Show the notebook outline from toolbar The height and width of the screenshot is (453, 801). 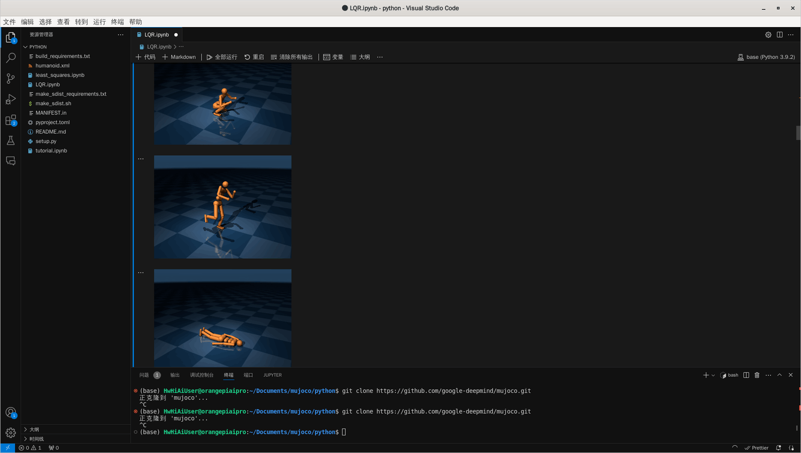(360, 57)
